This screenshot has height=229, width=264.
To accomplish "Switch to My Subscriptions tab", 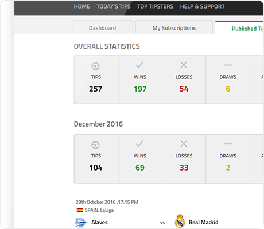I will coord(174,27).
